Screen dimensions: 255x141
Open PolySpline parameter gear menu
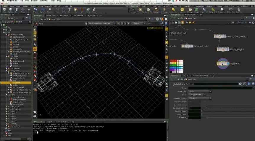(x=240, y=84)
